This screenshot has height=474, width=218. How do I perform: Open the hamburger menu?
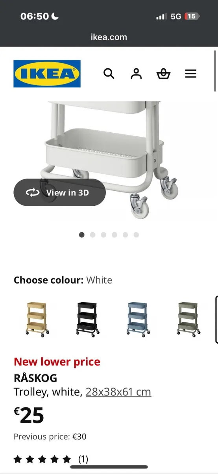tap(190, 73)
